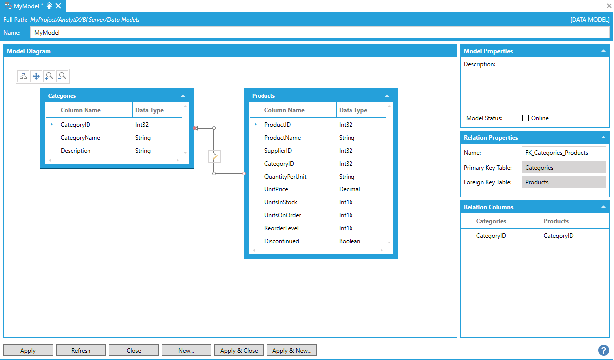Open the help question mark icon
Screen dimensions: 614x360
pos(603,350)
